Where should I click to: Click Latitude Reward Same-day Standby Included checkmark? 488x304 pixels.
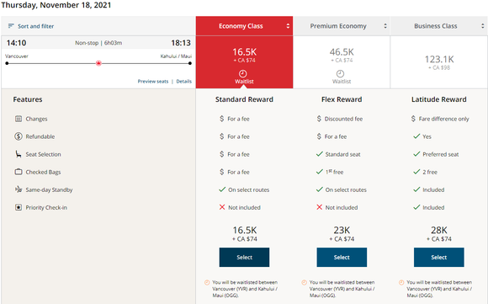[x=416, y=189]
